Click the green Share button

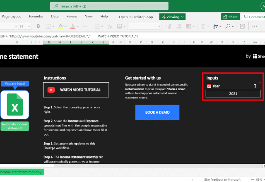point(230,17)
